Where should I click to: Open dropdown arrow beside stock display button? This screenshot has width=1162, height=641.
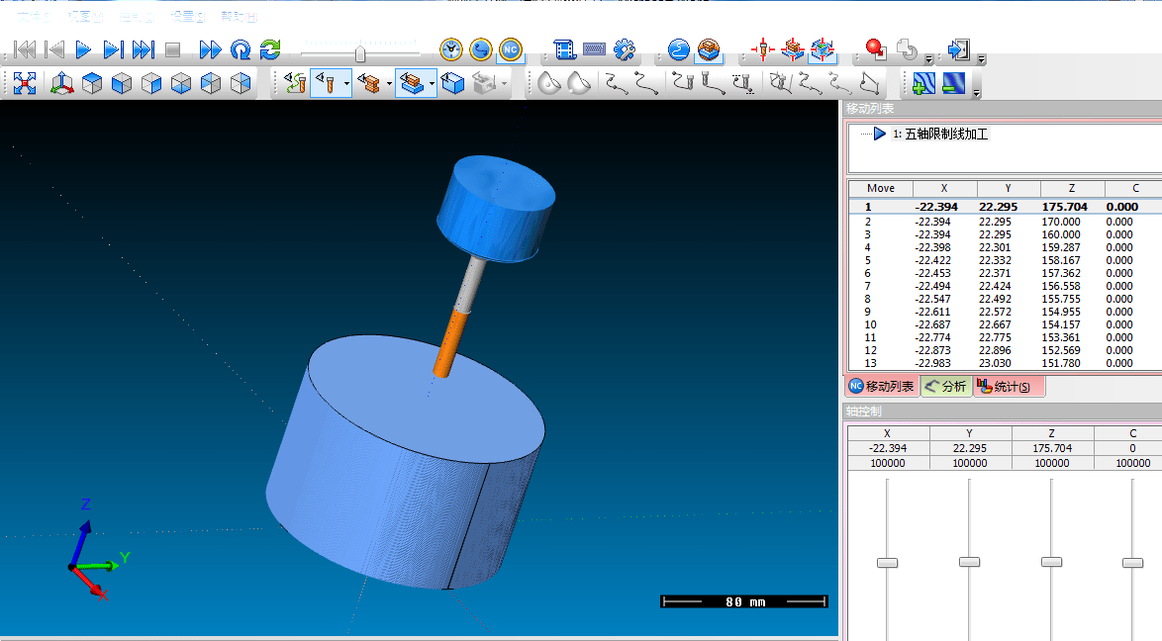[x=433, y=85]
